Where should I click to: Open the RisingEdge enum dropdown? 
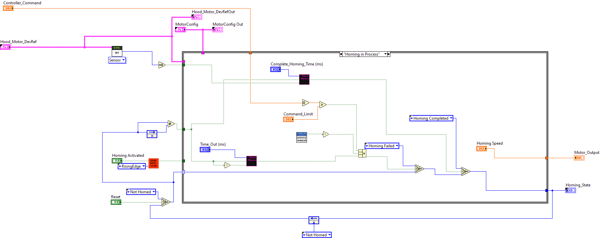[x=132, y=166]
